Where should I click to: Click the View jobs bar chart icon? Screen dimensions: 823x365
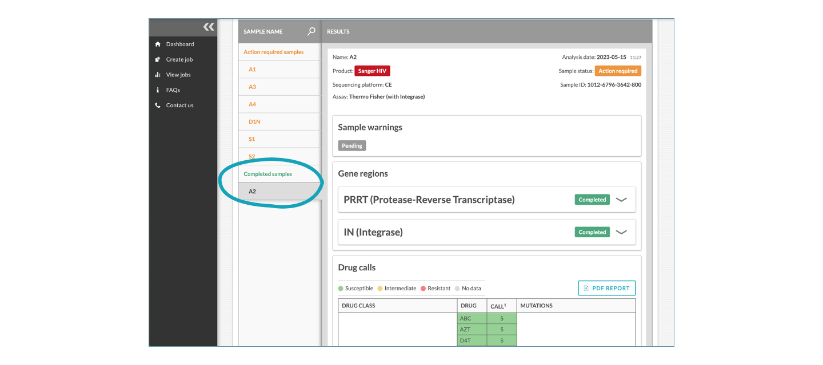[158, 75]
